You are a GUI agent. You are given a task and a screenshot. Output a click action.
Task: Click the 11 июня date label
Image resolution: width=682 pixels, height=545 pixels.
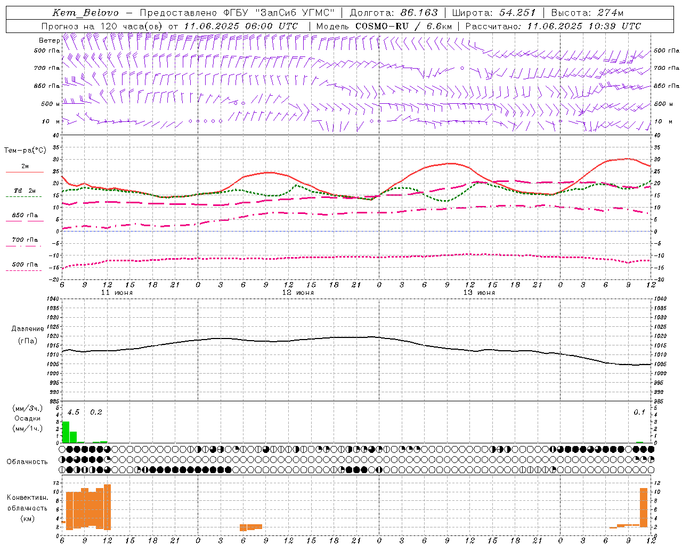[x=117, y=293]
